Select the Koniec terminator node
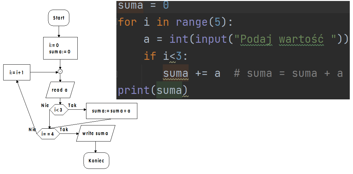The width and height of the screenshot is (353, 174). [96, 160]
